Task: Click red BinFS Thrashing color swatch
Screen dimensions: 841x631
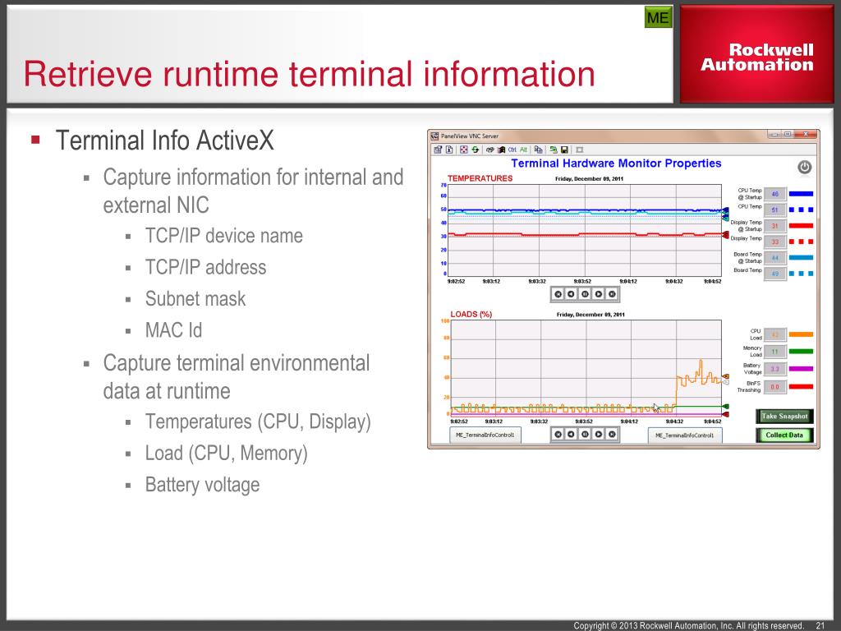Action: (x=802, y=386)
